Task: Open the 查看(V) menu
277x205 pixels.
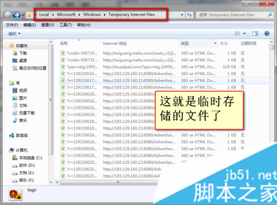Action: pos(48,25)
